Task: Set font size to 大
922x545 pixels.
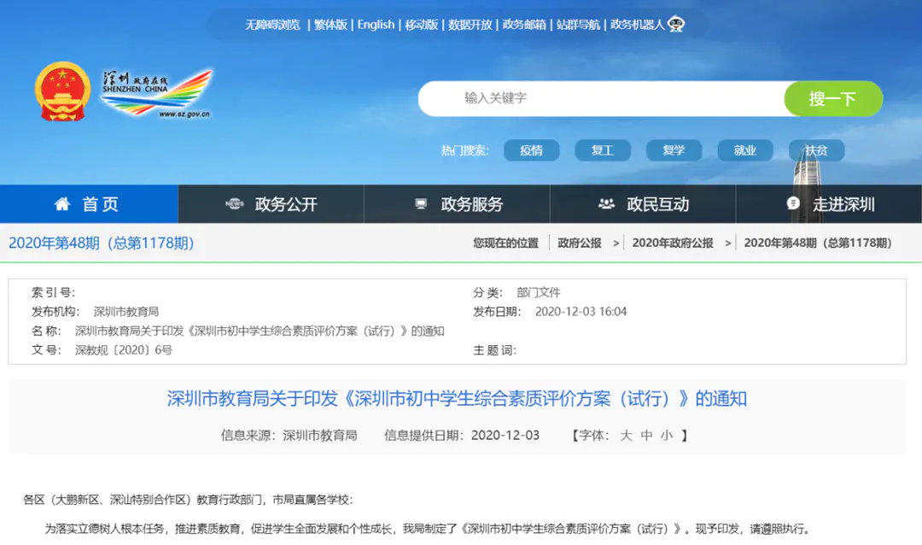Action: tap(626, 436)
